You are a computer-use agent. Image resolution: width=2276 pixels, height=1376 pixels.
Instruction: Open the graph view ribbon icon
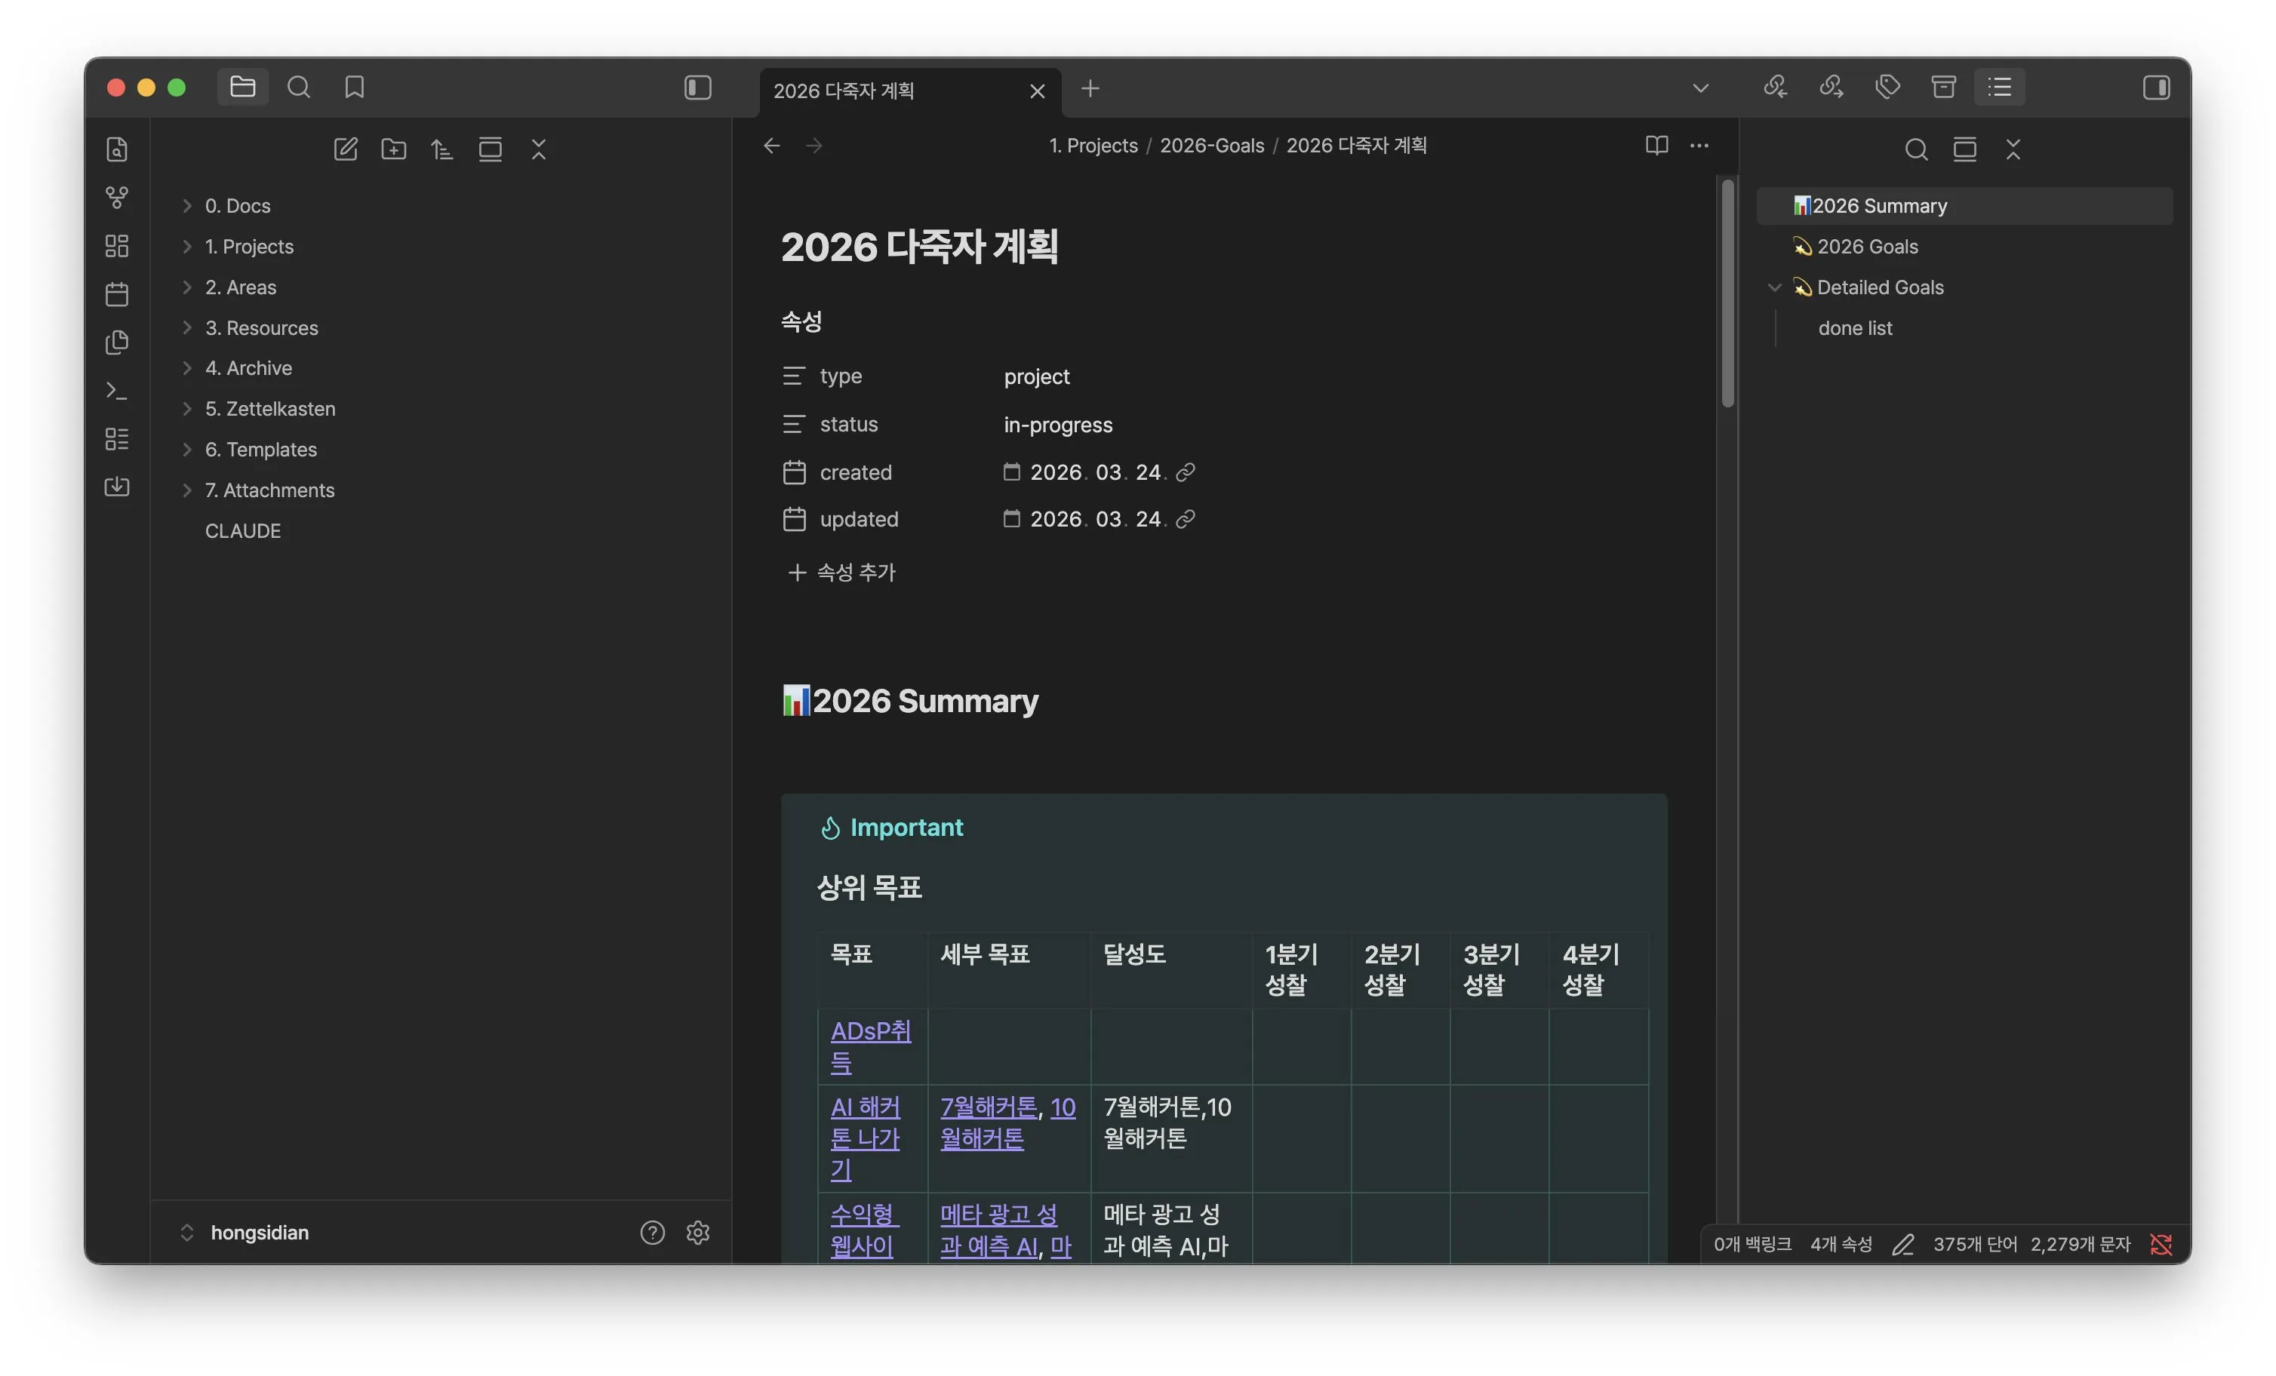click(x=116, y=197)
